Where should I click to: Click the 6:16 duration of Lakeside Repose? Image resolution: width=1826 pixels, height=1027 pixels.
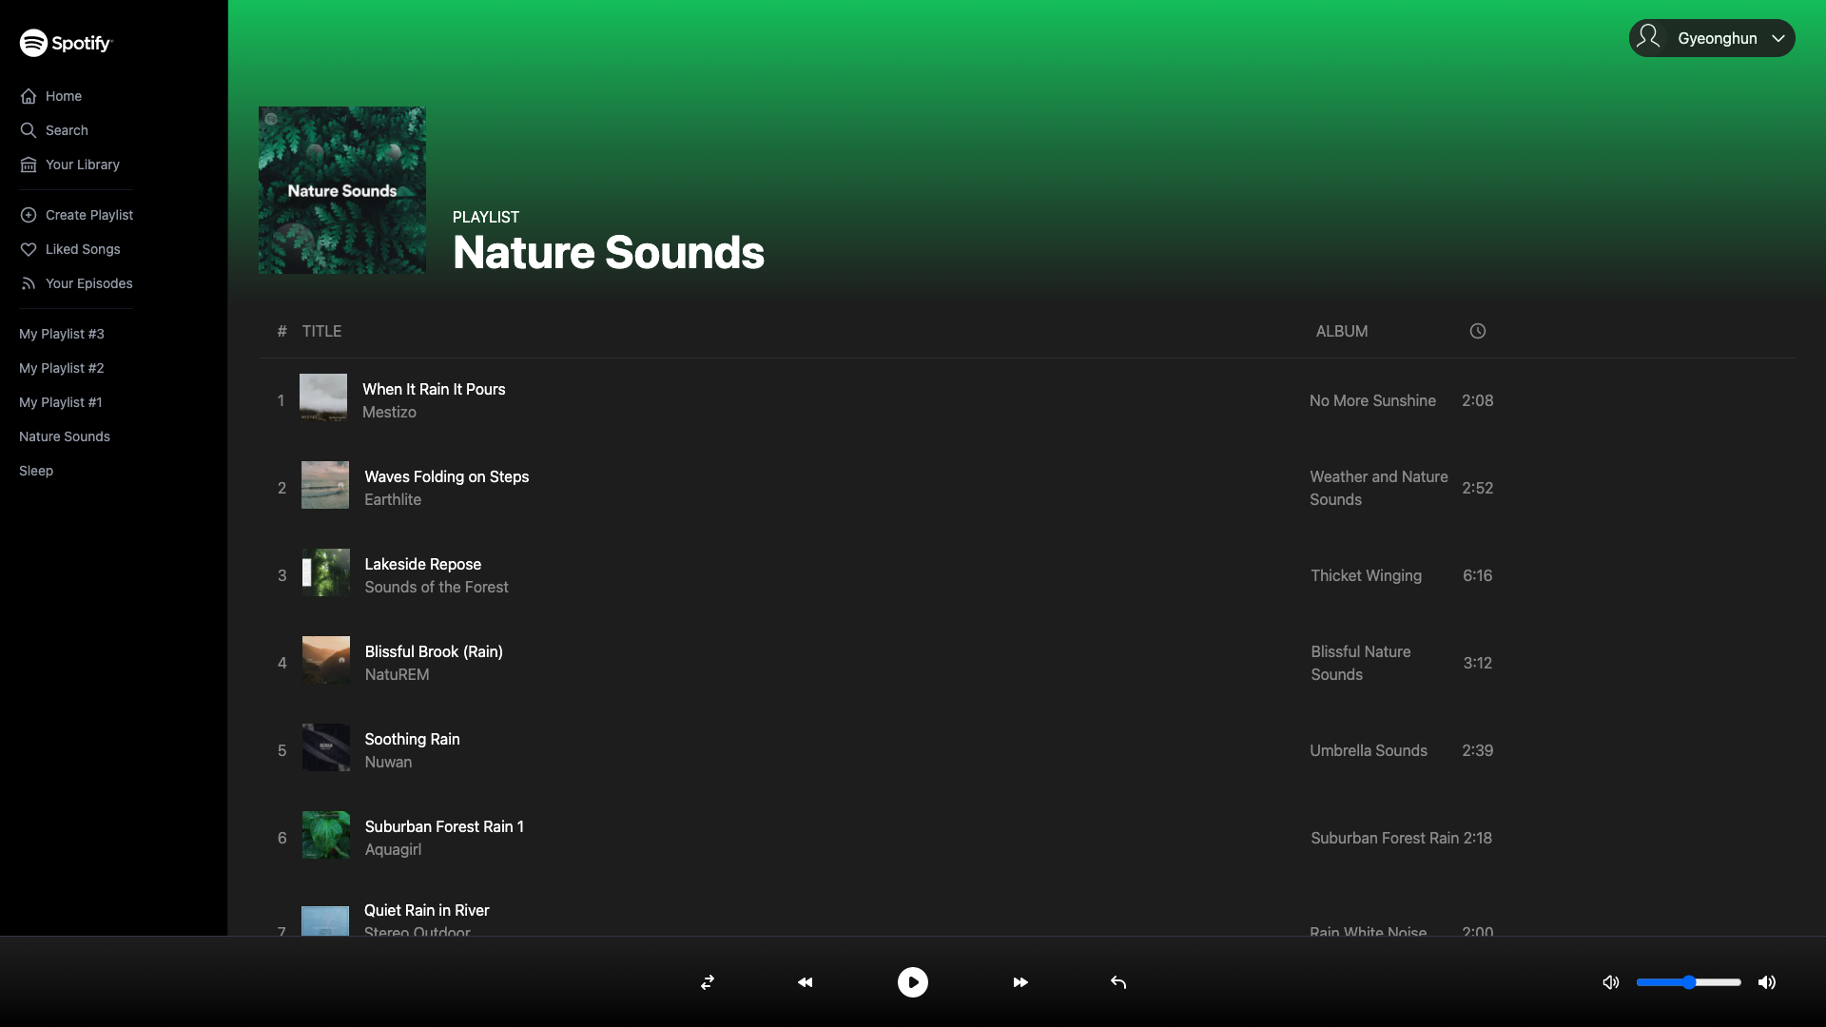tap(1478, 575)
